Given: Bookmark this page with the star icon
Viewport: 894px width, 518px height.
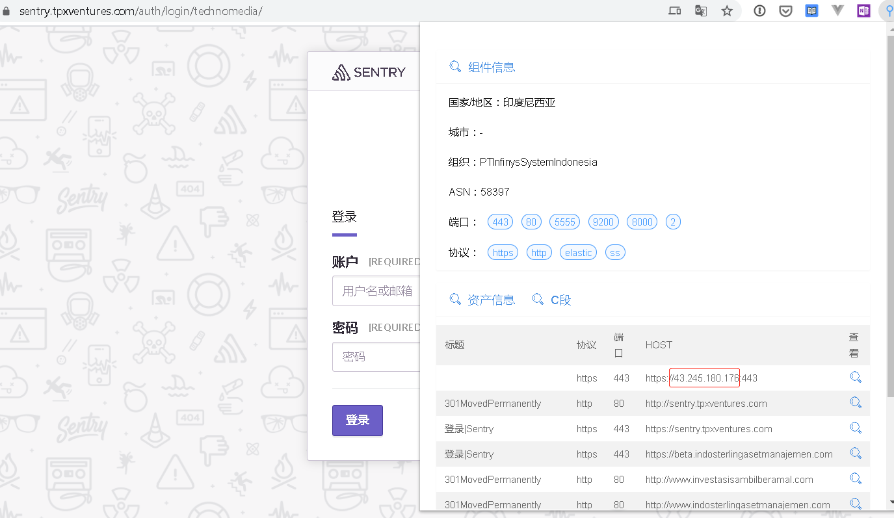Looking at the screenshot, I should pos(727,11).
